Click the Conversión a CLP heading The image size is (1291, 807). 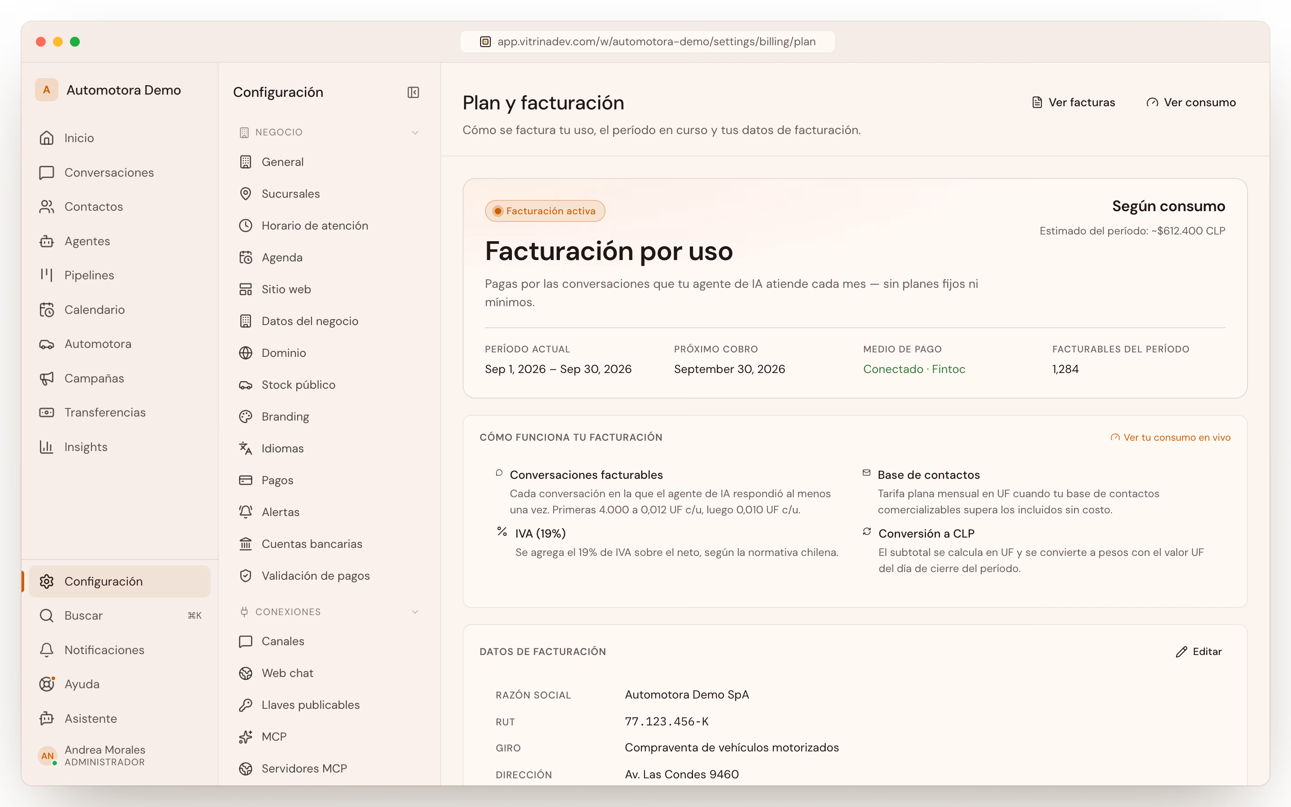tap(926, 533)
